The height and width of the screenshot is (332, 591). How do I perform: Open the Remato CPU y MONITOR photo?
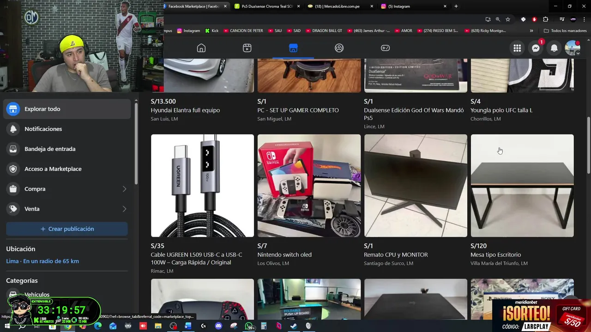[x=416, y=186]
